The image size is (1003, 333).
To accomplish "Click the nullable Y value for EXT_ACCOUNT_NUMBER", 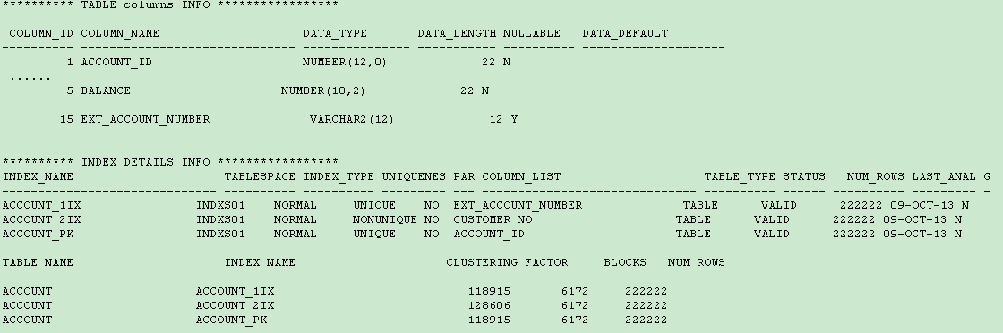I will 514,120.
